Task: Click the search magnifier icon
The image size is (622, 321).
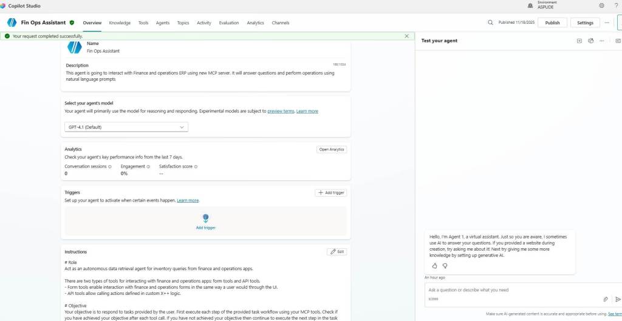Action: coord(490,22)
